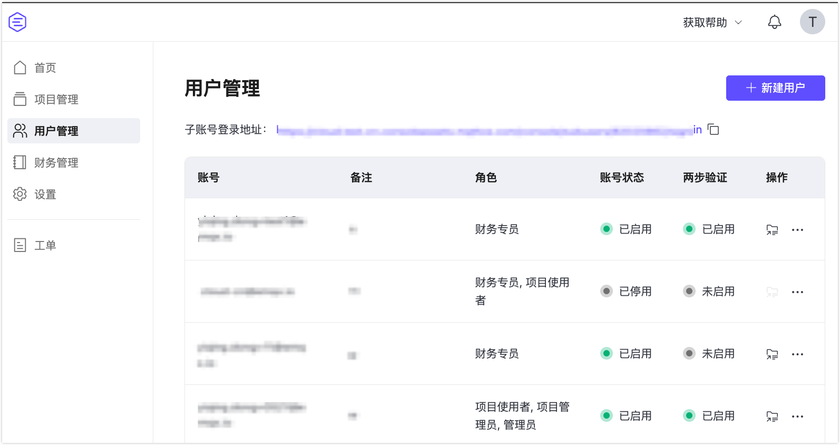Open more actions for first user row
The image size is (840, 445).
[797, 230]
